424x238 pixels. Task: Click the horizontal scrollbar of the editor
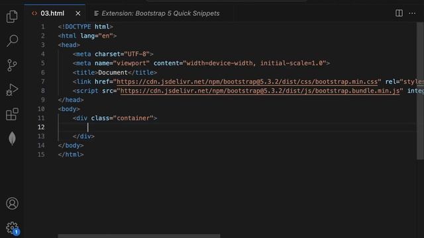[139, 236]
